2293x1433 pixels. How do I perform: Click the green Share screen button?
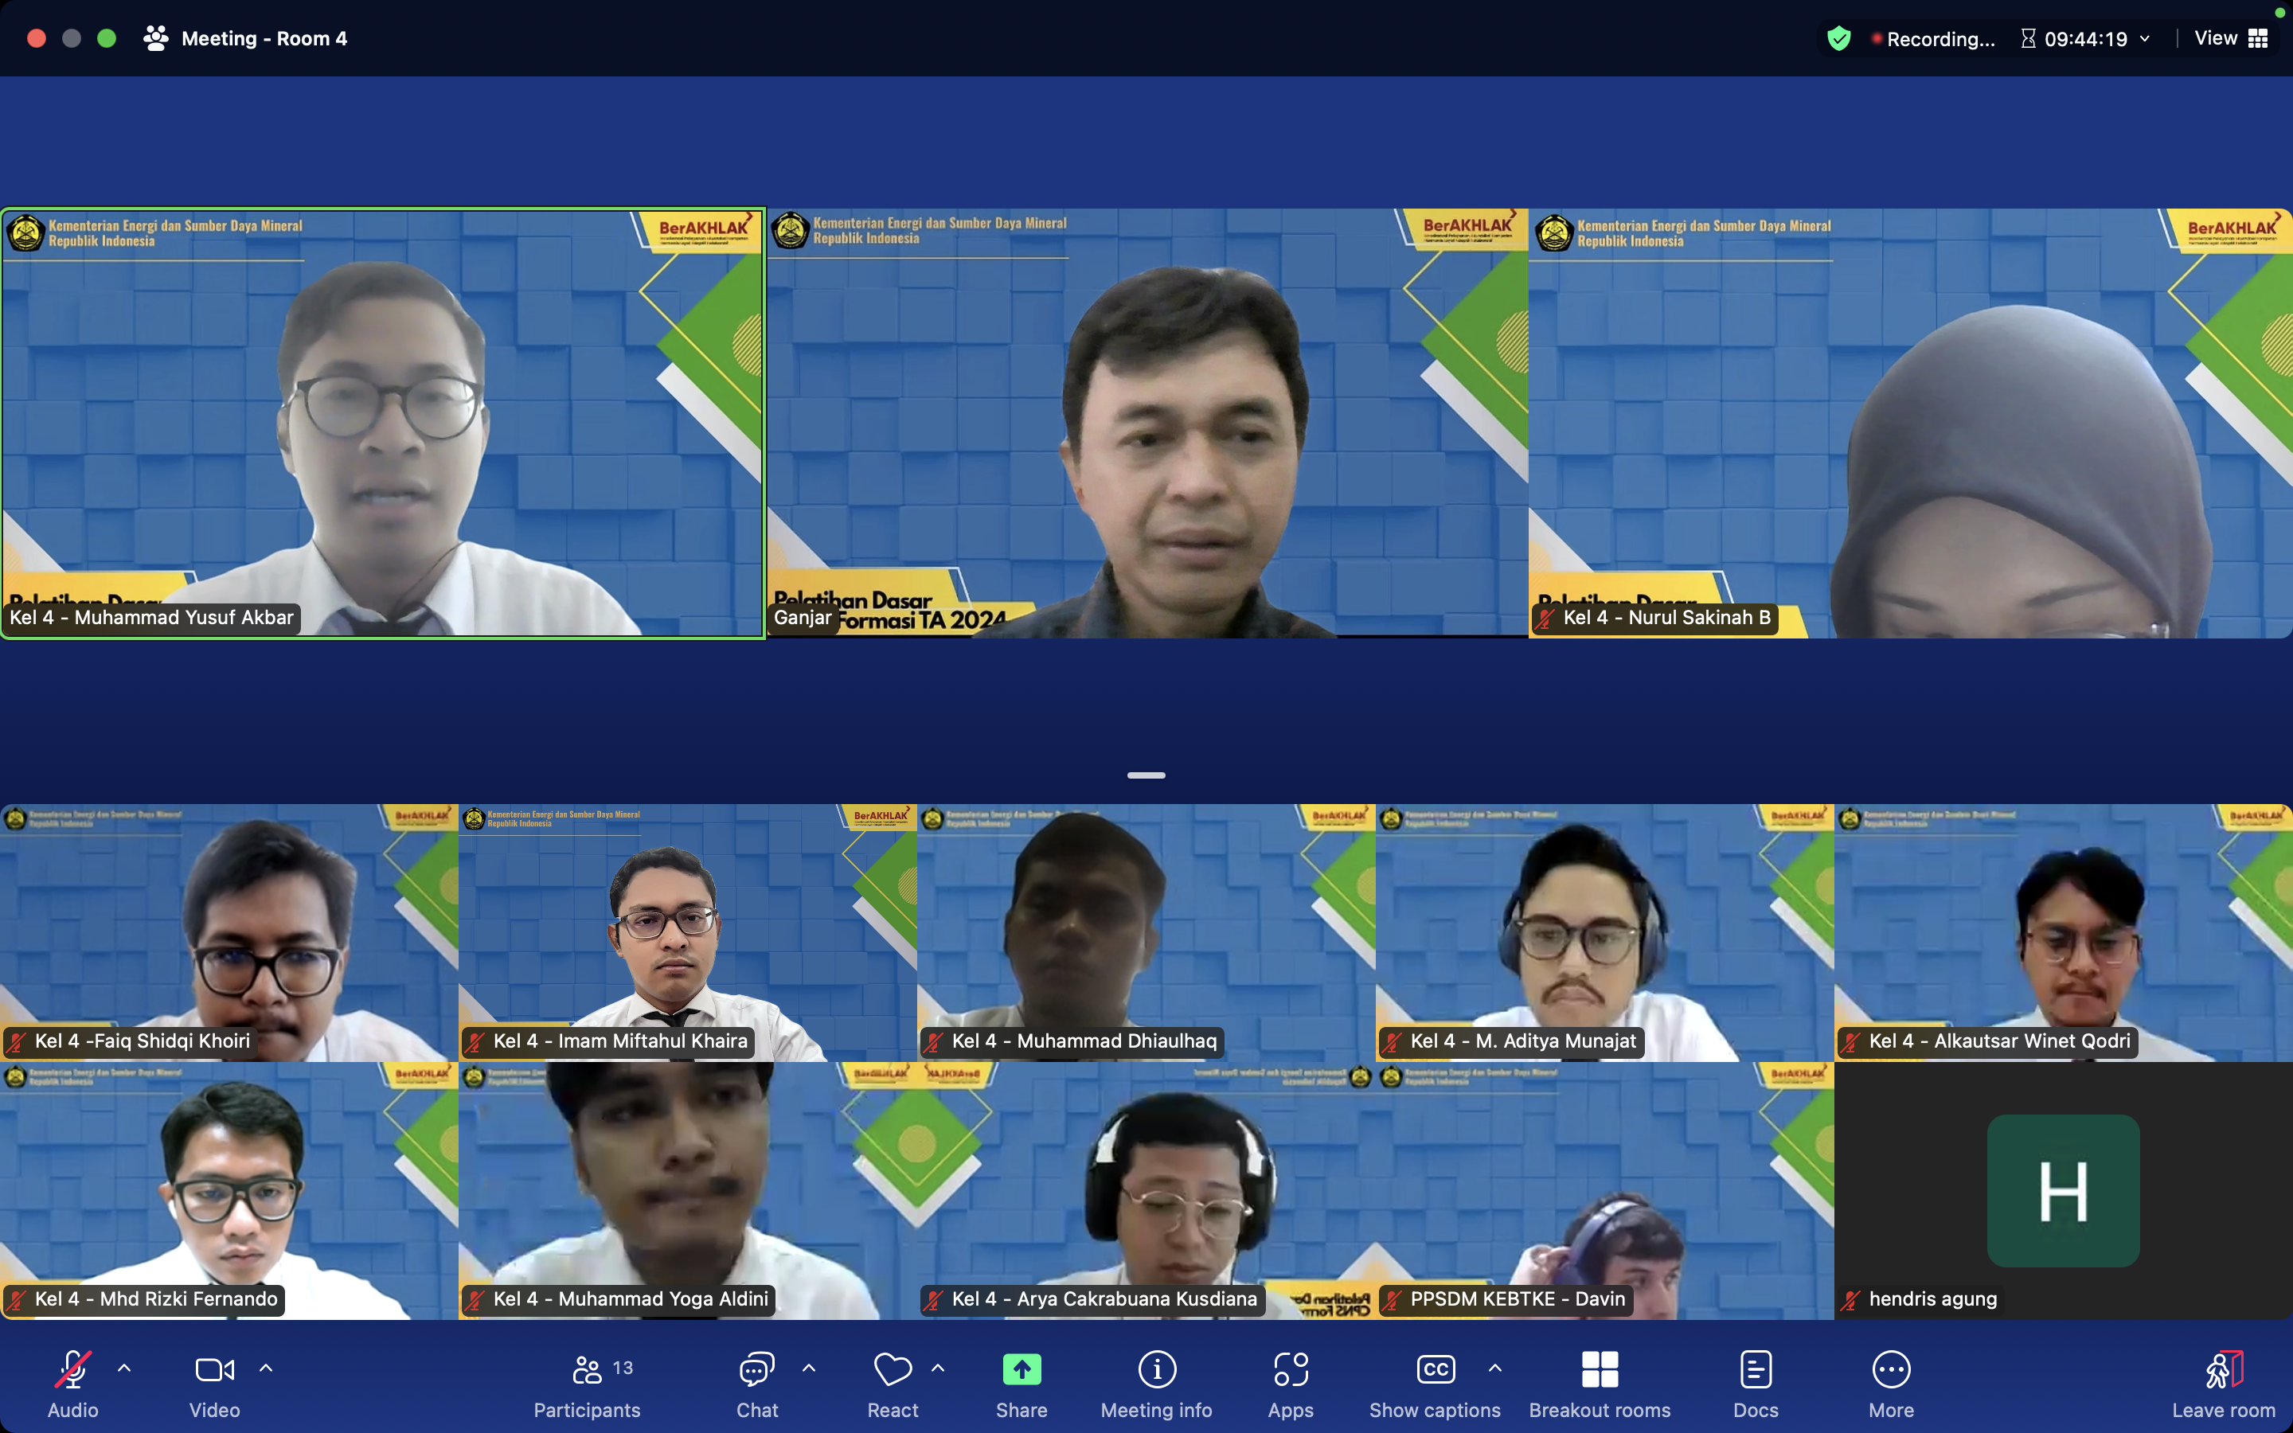coord(1021,1370)
